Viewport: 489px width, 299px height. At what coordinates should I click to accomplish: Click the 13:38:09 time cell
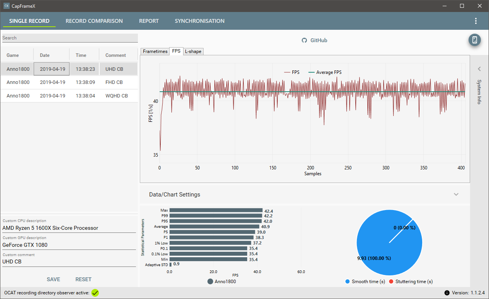84,82
